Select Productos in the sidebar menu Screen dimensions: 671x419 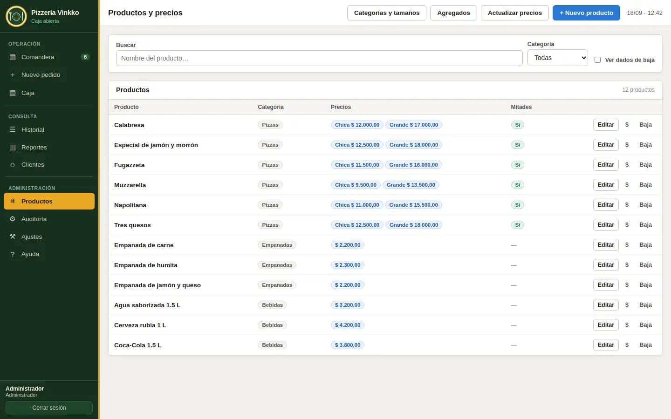(49, 201)
